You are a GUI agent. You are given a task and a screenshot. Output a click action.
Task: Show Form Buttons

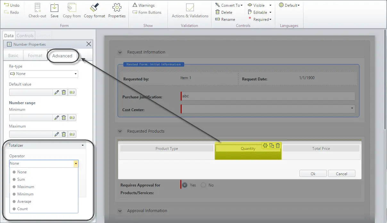tap(147, 12)
